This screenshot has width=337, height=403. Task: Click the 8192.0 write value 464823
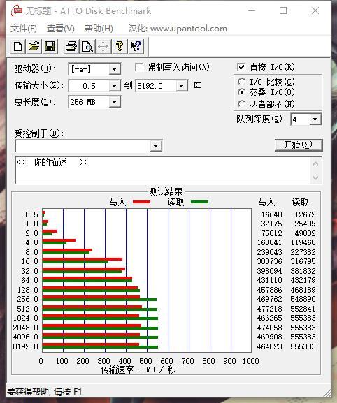[x=269, y=346]
